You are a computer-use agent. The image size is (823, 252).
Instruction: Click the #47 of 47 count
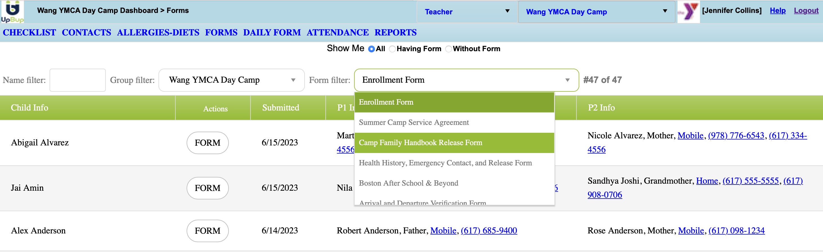[602, 80]
